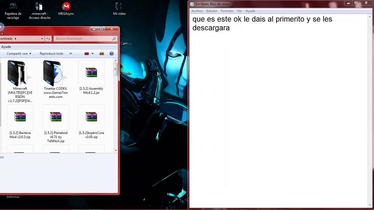Click the Explorer help question mark icon
374x210 pixels.
tap(111, 54)
